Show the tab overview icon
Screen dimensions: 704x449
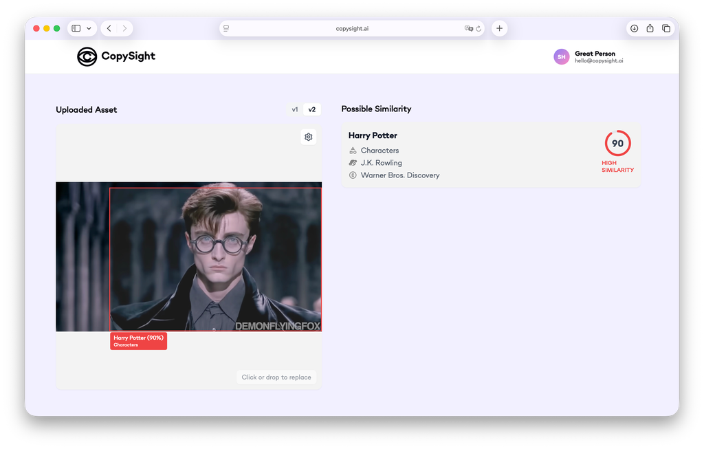666,28
